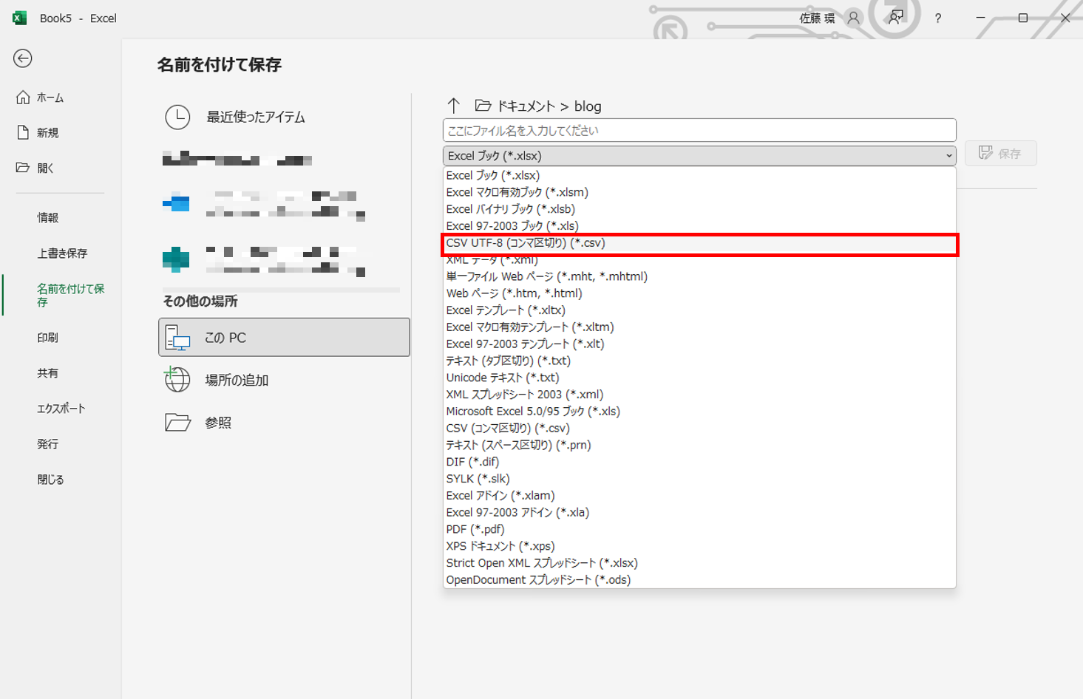1083x699 pixels.
Task: Click the globe icon for 場所の追加
Action: coord(177,380)
